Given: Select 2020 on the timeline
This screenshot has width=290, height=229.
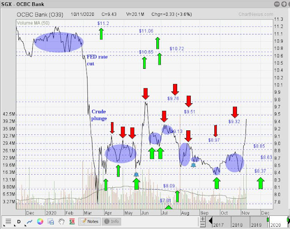Looking at the screenshot, I should 275,225.
